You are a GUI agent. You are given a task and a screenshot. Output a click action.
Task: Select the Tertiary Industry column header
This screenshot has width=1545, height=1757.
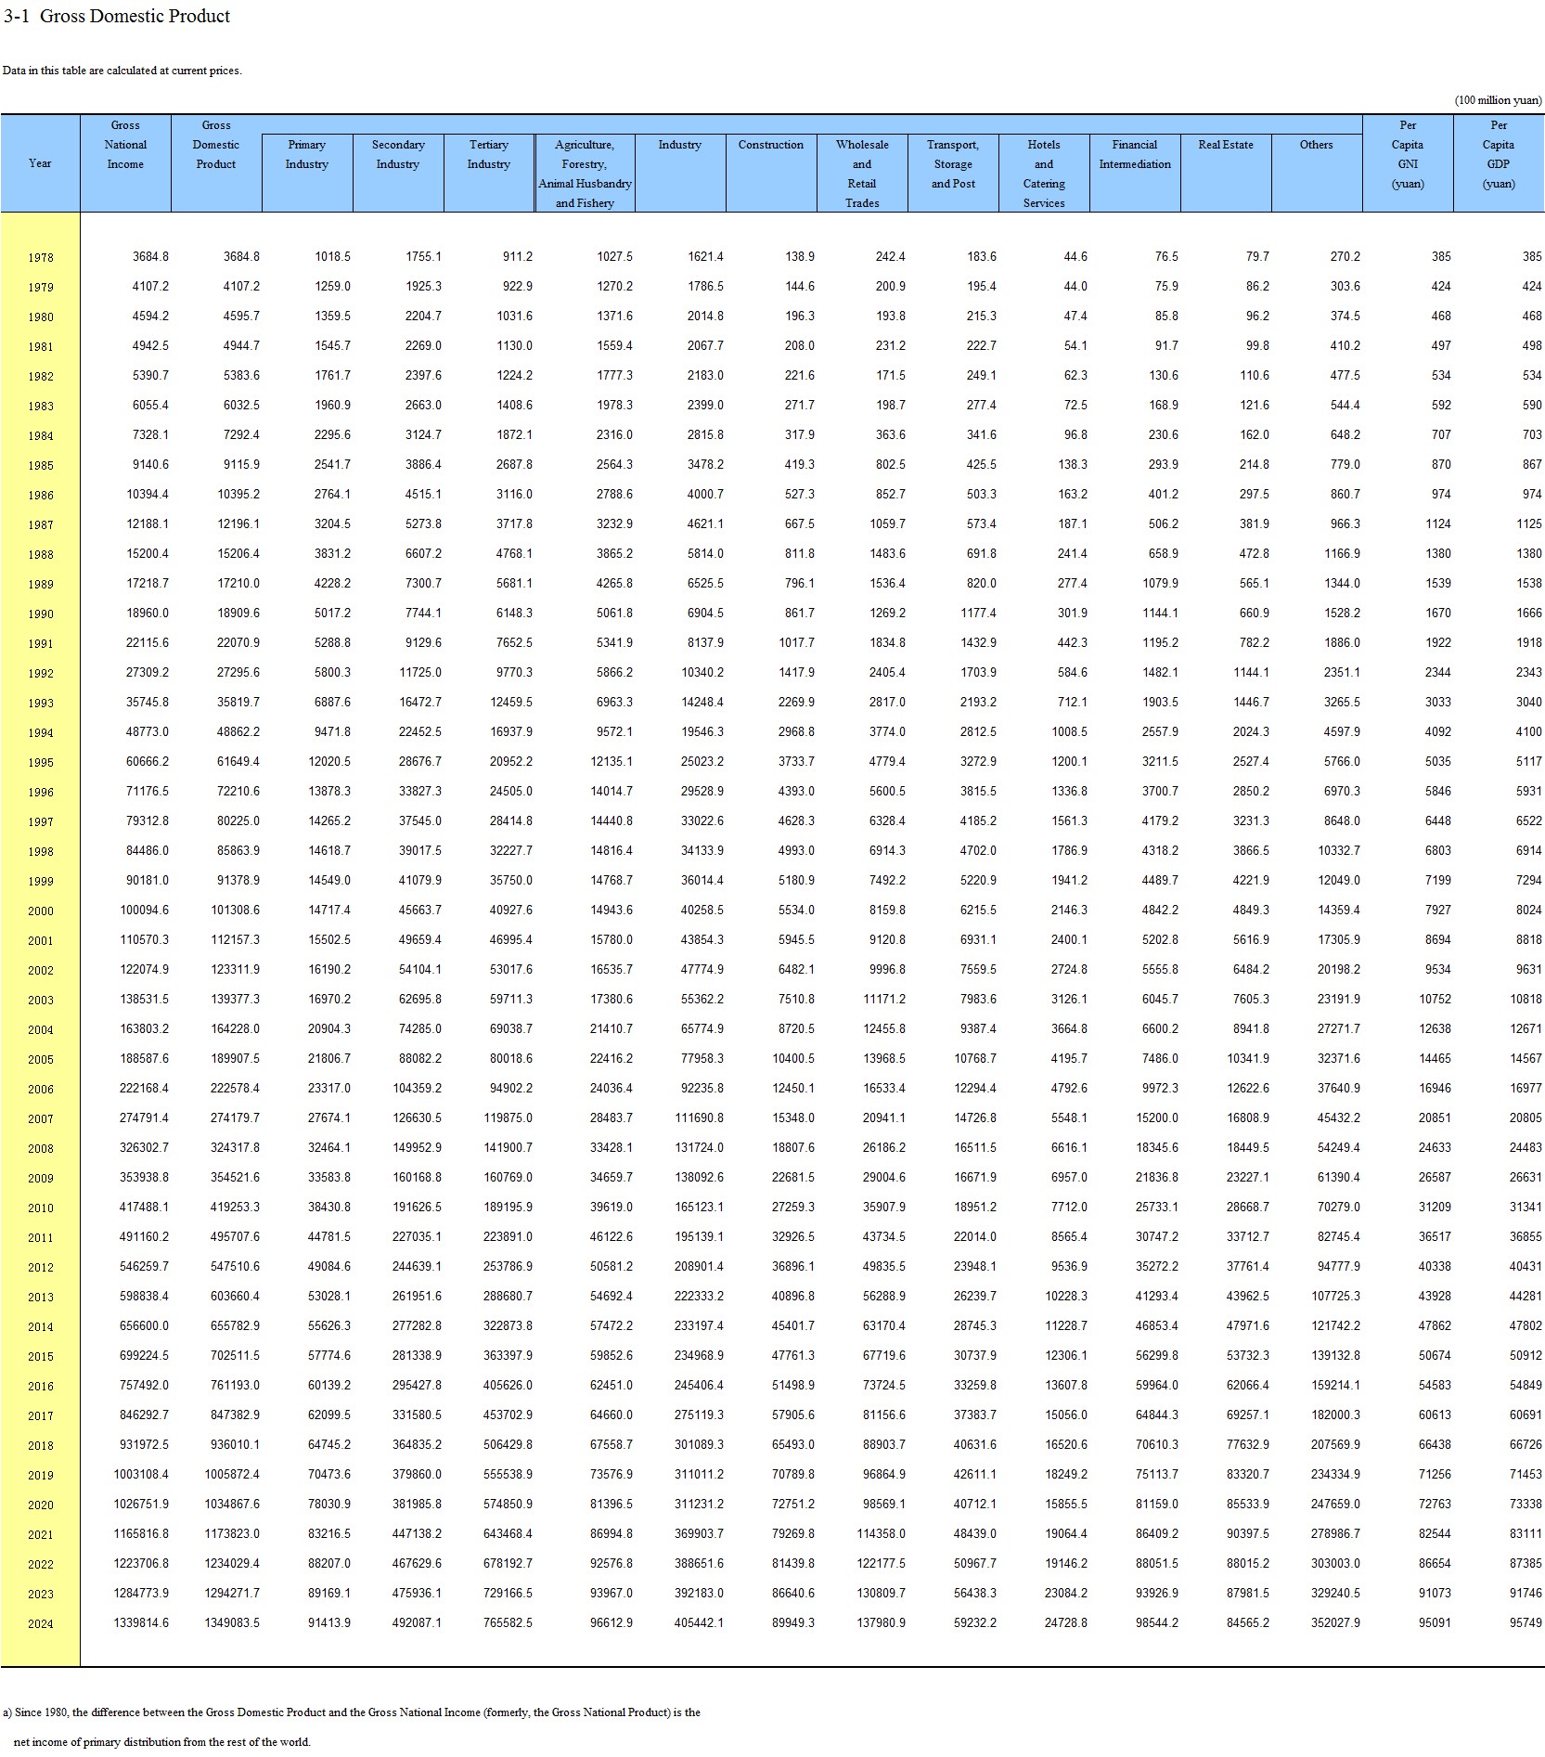(x=488, y=154)
